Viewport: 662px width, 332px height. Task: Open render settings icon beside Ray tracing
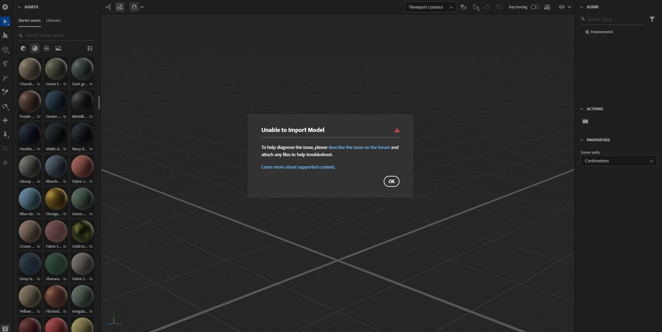click(x=547, y=7)
